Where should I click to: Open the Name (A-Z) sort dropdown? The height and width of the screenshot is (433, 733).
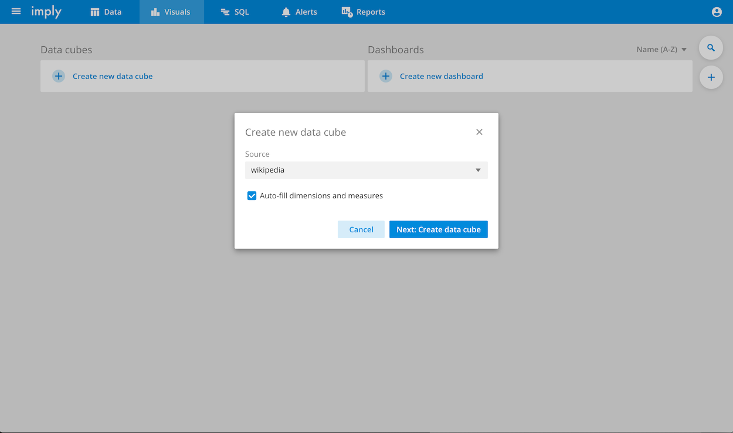click(661, 50)
